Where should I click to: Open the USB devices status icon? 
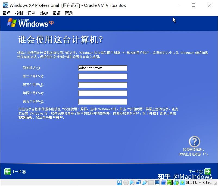(x=144, y=182)
